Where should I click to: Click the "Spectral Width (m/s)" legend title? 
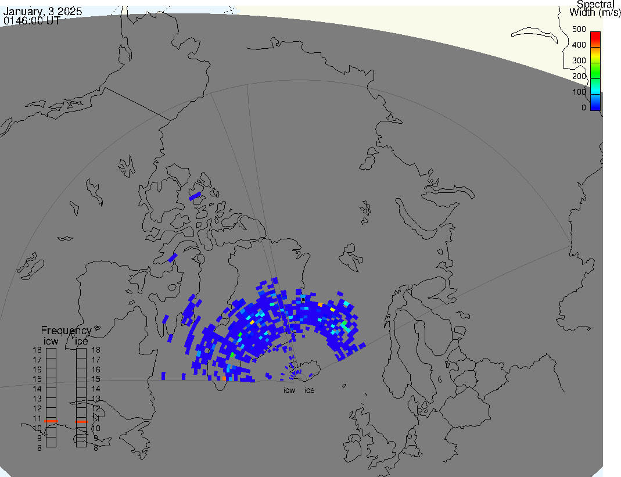click(x=595, y=8)
